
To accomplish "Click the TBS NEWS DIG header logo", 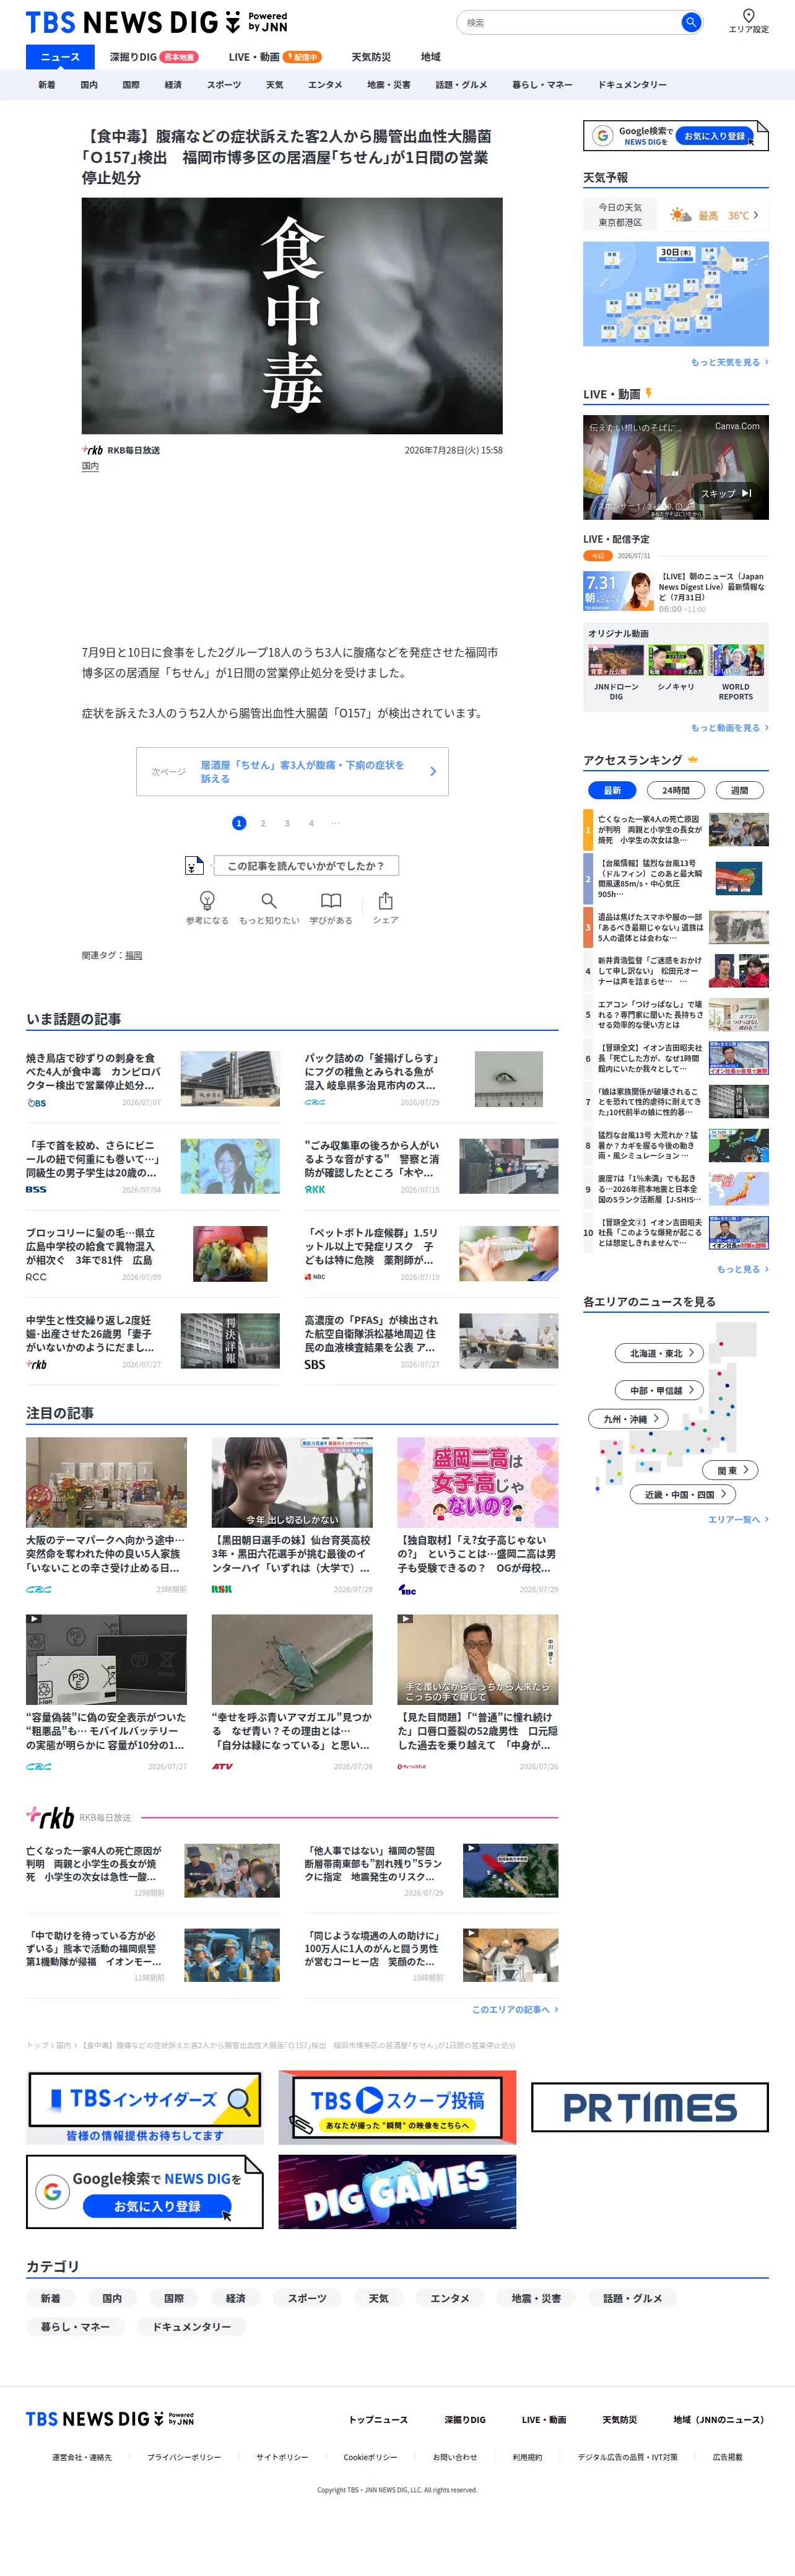I will [156, 22].
